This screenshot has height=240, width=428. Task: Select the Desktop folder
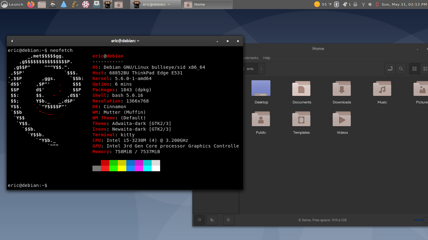(261, 92)
